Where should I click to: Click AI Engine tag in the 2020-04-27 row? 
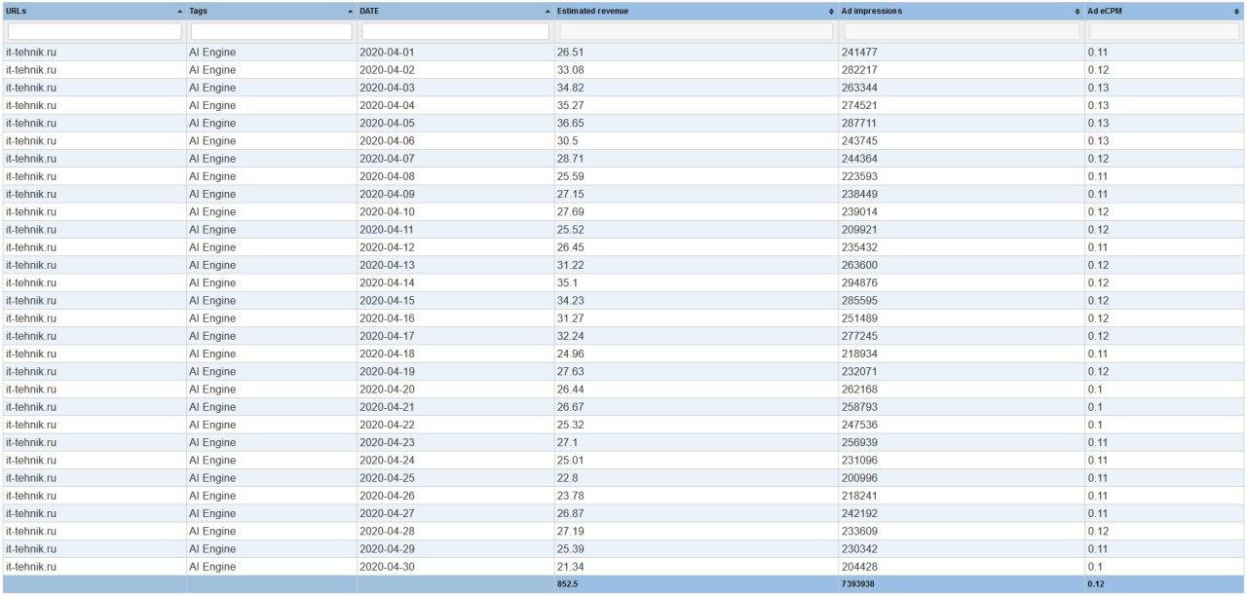point(212,513)
